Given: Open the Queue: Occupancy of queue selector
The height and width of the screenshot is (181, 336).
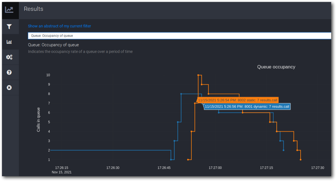Looking at the screenshot, I should coord(179,36).
